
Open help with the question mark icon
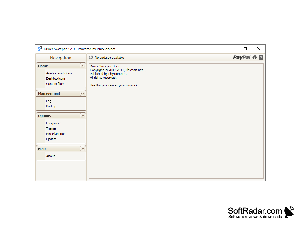coord(261,58)
